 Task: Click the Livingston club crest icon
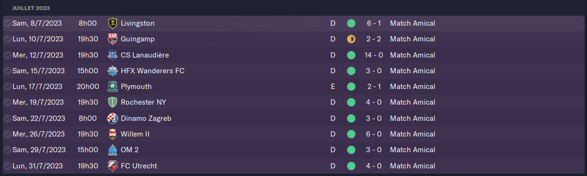coord(113,23)
